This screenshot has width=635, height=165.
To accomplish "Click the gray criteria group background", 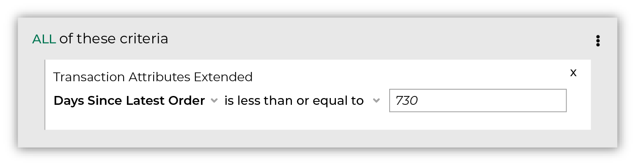I will point(317,138).
